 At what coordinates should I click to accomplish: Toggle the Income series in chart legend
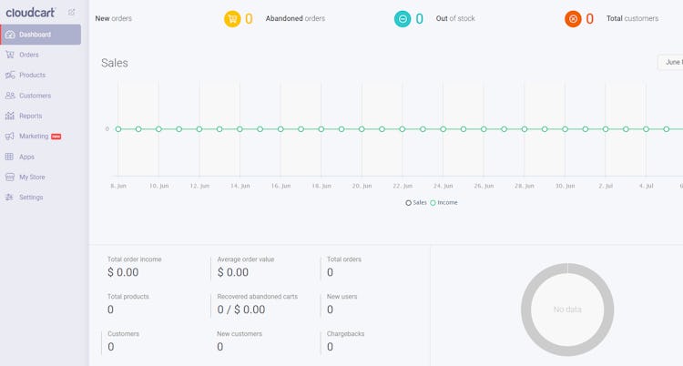(x=444, y=202)
